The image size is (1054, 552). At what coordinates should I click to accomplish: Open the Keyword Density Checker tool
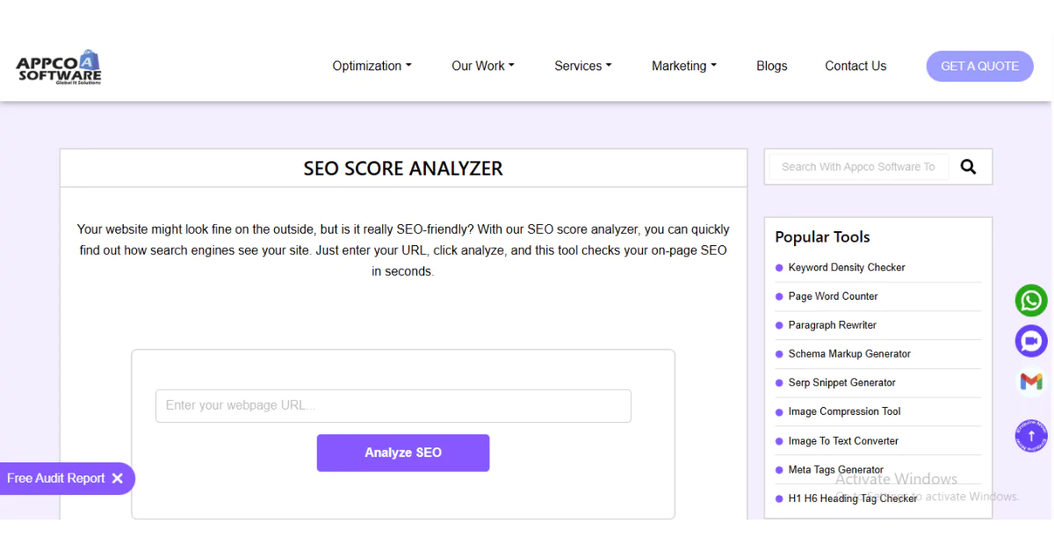pyautogui.click(x=848, y=267)
